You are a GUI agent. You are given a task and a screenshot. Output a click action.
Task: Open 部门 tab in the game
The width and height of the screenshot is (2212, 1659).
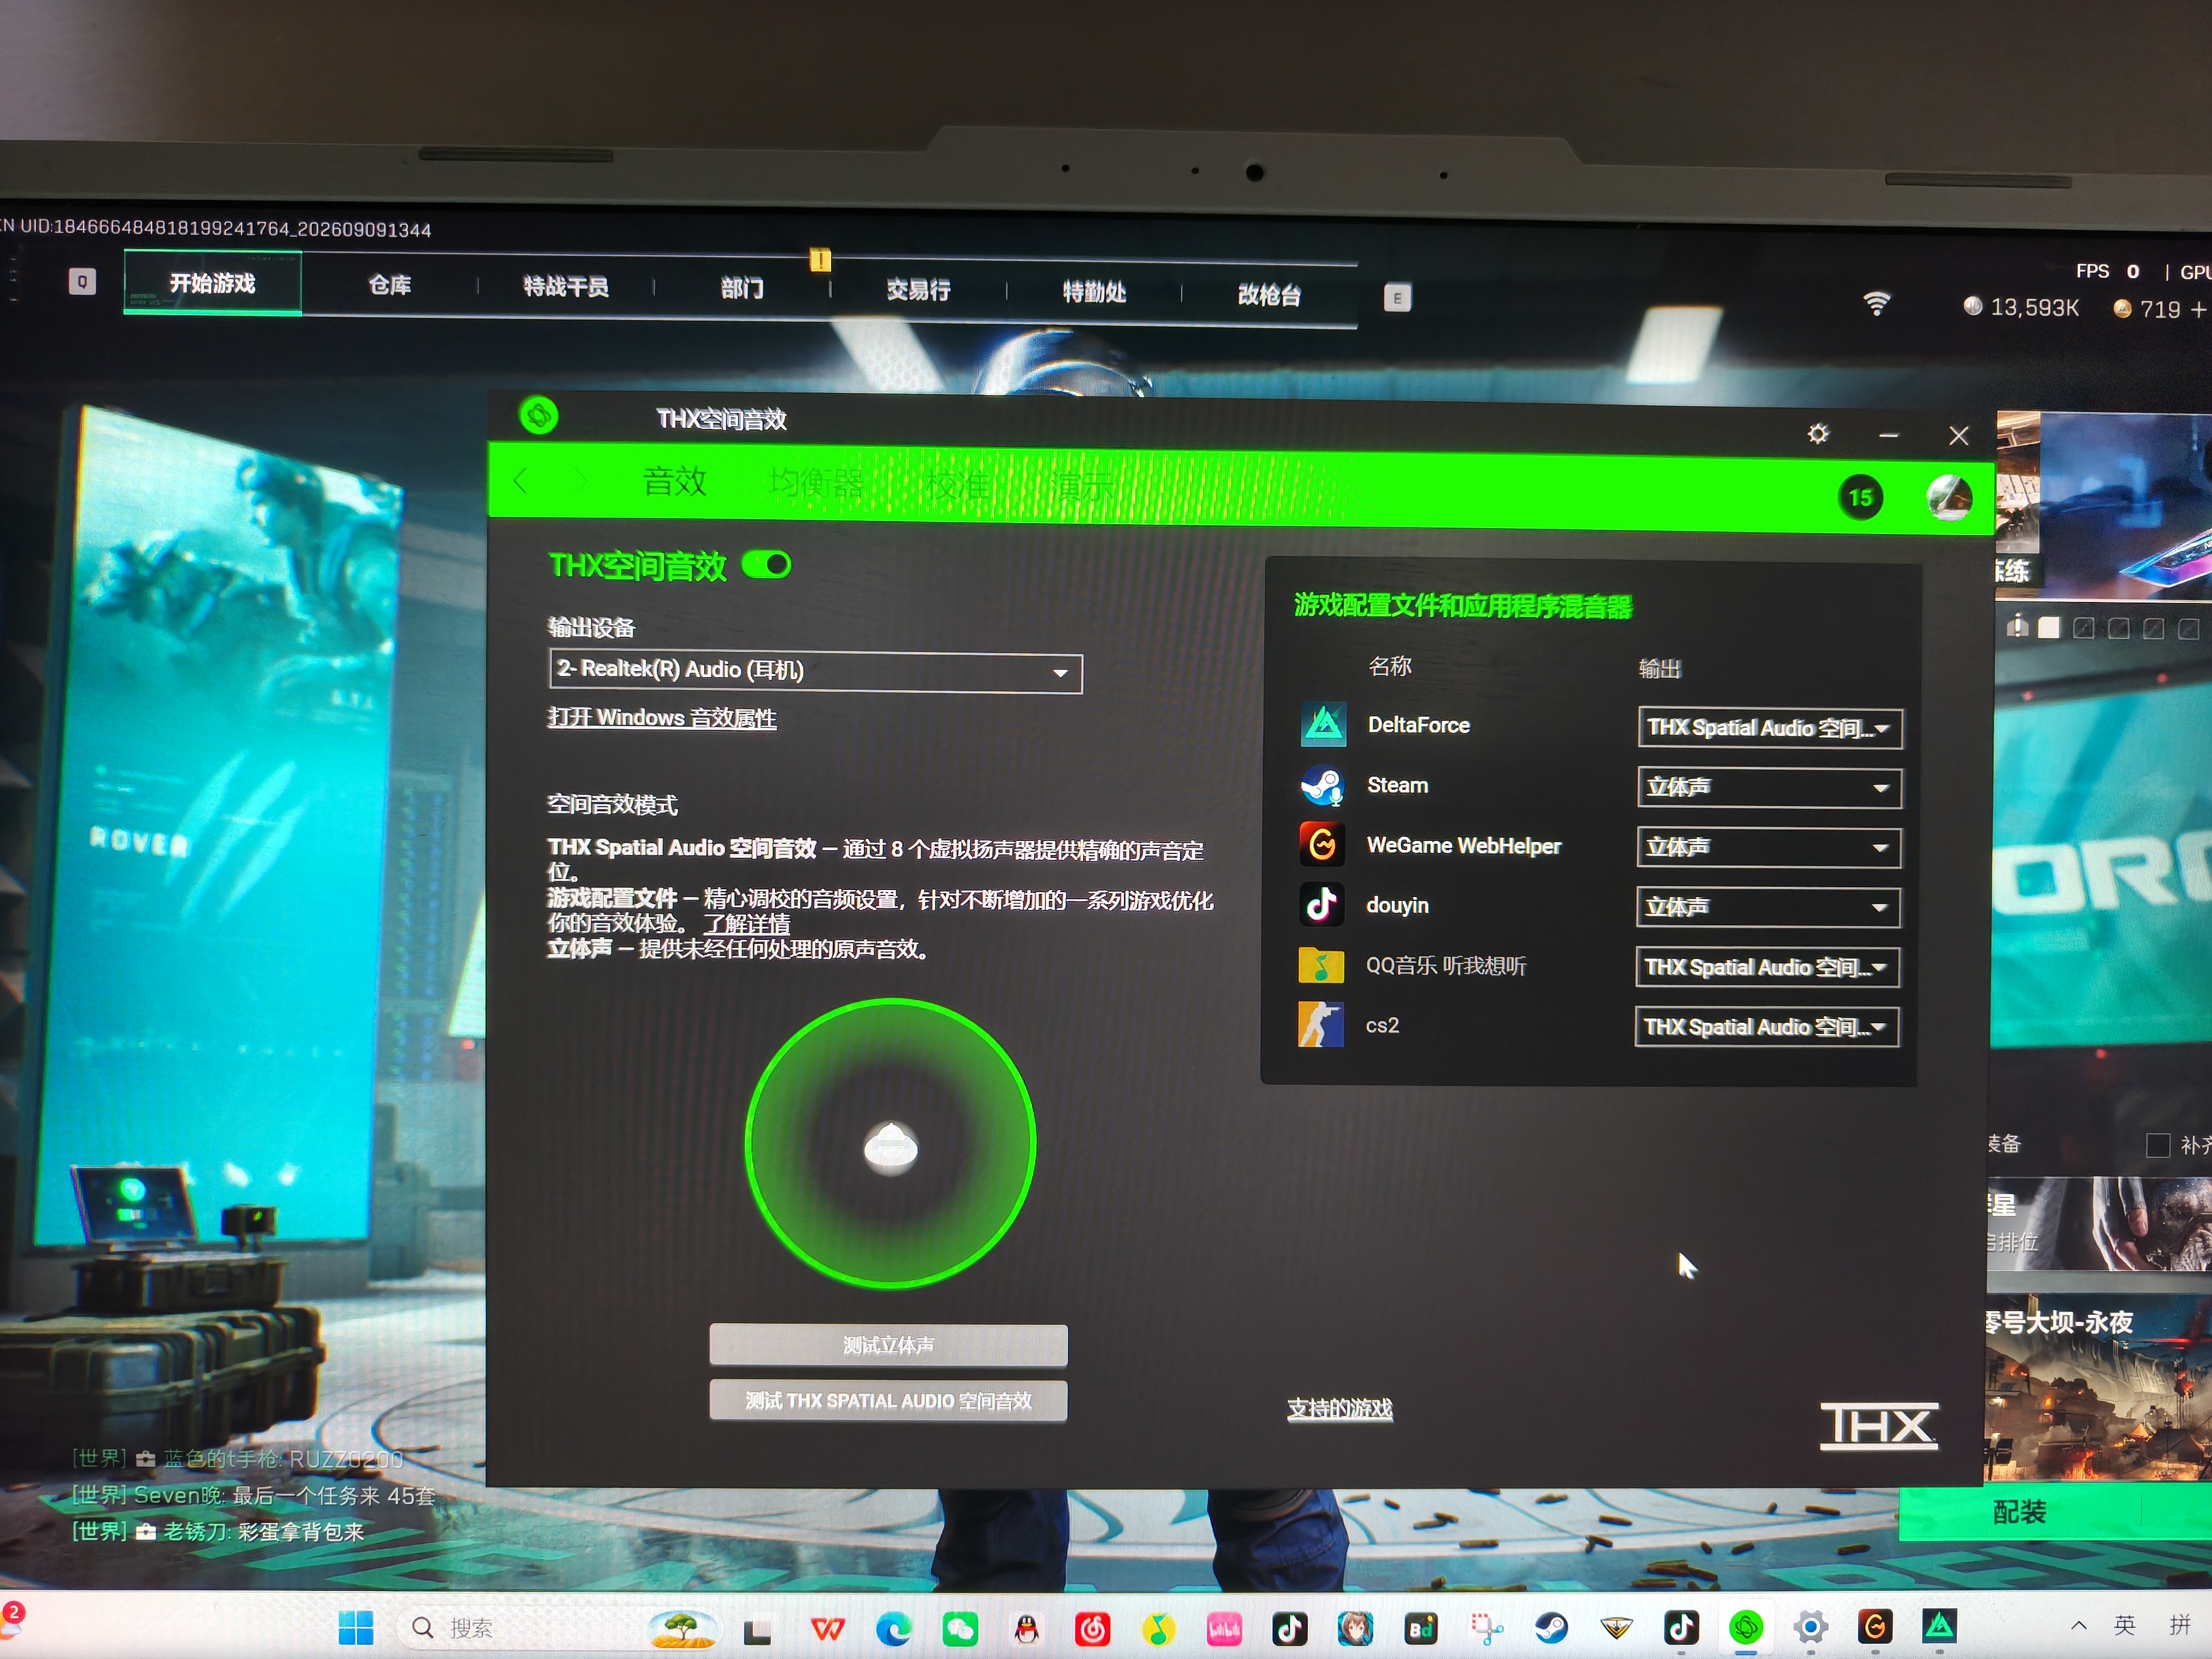[742, 289]
